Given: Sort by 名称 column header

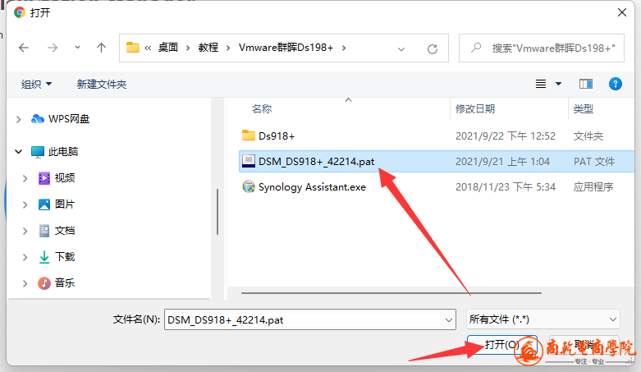Looking at the screenshot, I should click(x=262, y=109).
